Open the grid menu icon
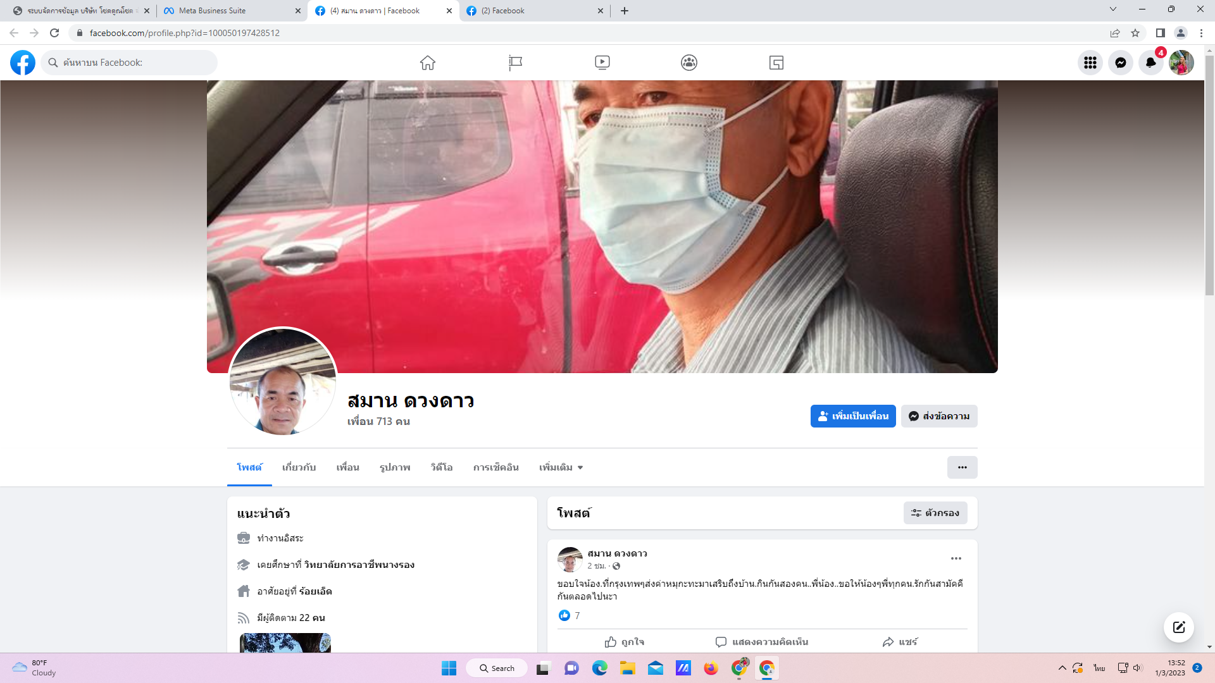This screenshot has width=1215, height=683. [x=1090, y=63]
